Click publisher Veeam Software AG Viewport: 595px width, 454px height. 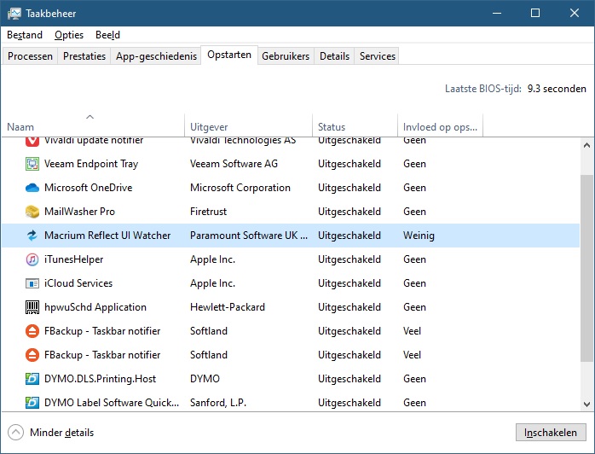[x=234, y=164]
